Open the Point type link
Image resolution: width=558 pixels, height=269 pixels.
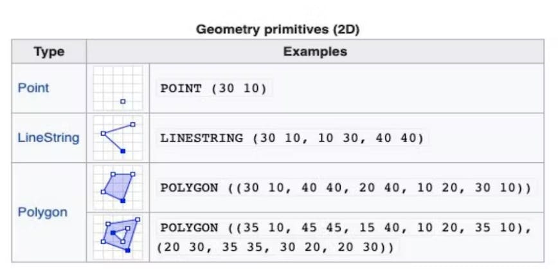coord(33,88)
